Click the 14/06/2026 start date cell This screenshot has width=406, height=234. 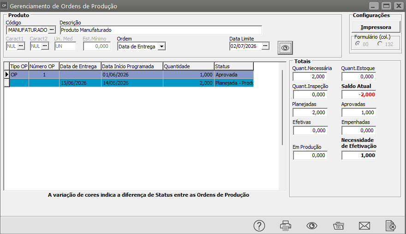click(132, 83)
